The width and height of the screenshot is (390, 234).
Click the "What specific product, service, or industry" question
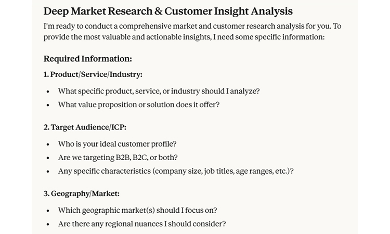coord(159,91)
